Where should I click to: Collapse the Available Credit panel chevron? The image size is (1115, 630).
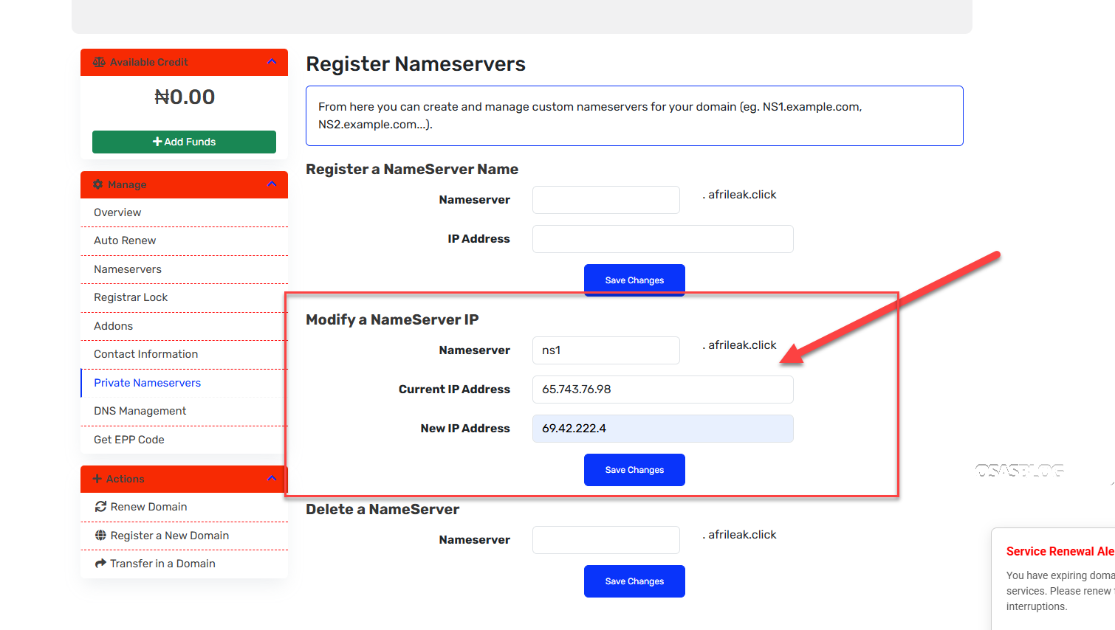[x=272, y=62]
